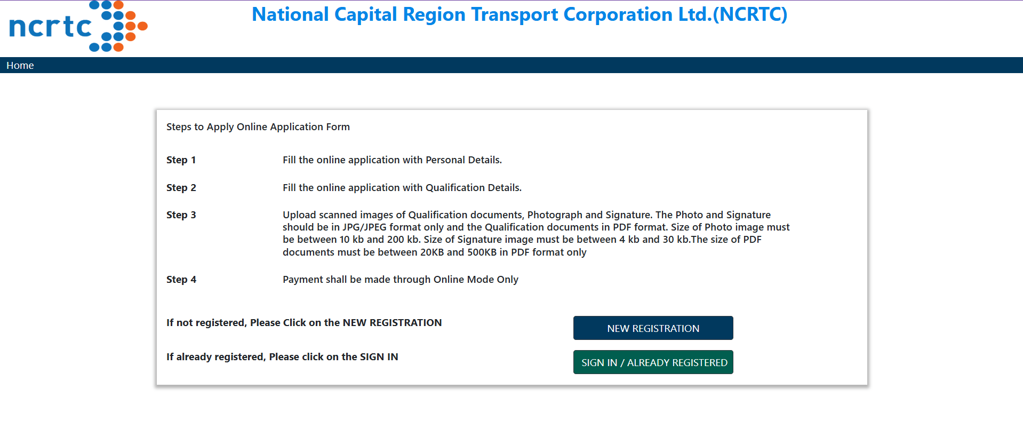Click the '(NCRTC)' abbreviation in the header

tap(750, 14)
